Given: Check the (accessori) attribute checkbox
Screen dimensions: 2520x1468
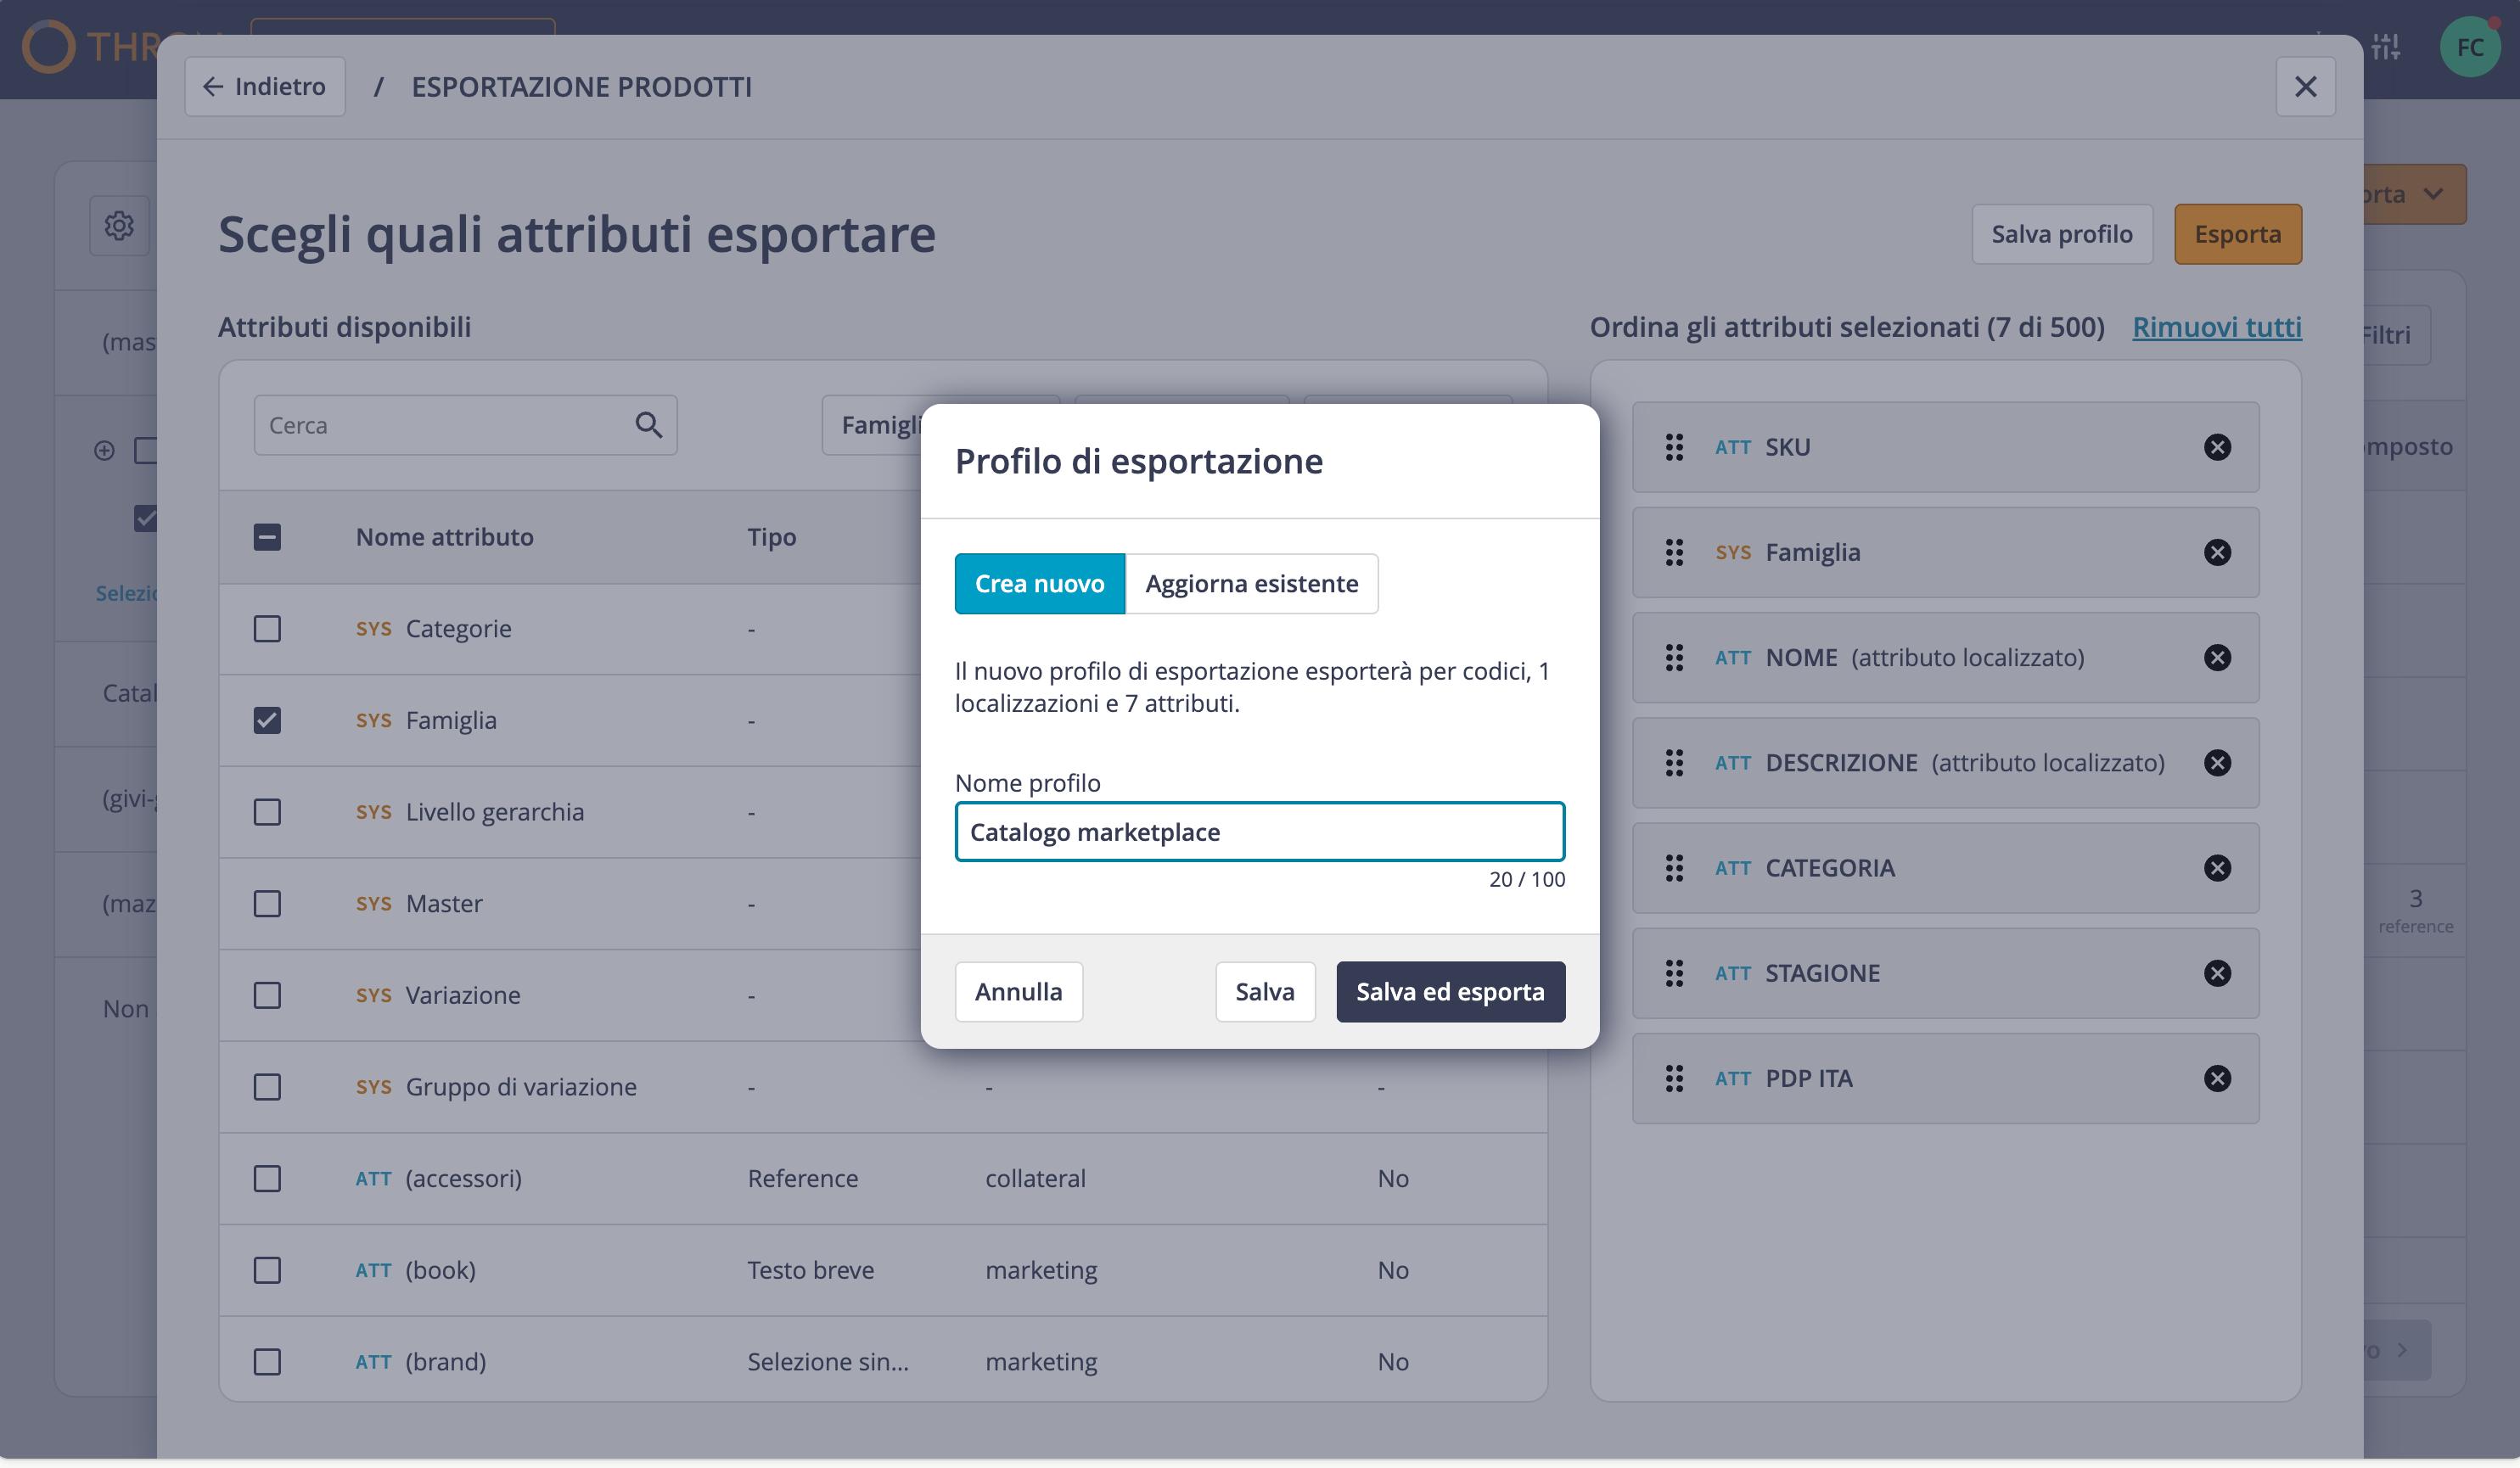Looking at the screenshot, I should tap(267, 1179).
